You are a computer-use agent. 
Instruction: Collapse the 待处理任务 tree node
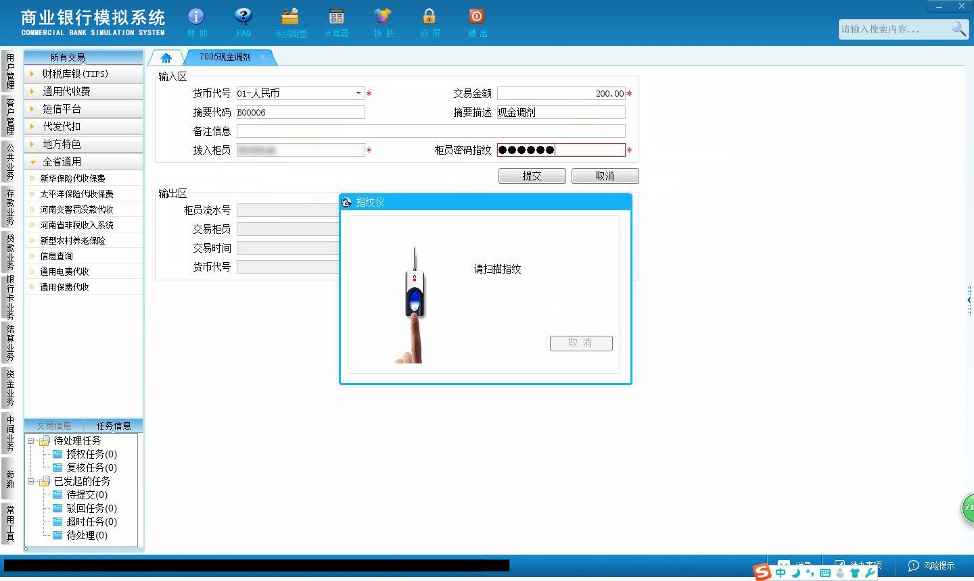[x=31, y=440]
